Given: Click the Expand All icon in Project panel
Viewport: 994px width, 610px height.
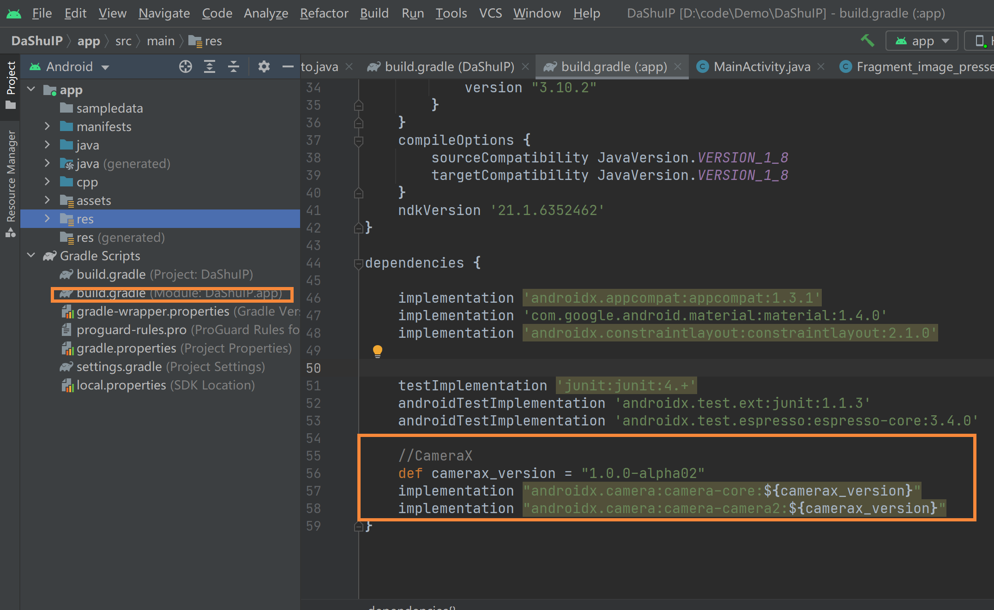Looking at the screenshot, I should pos(210,67).
